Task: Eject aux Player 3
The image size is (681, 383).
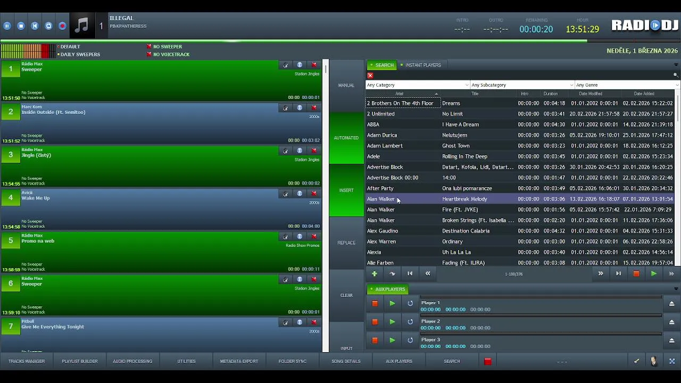Action: point(671,340)
